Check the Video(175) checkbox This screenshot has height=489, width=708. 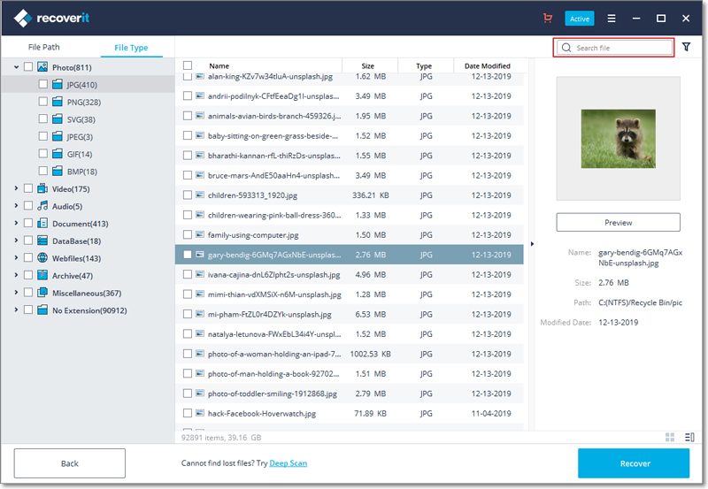[x=28, y=188]
